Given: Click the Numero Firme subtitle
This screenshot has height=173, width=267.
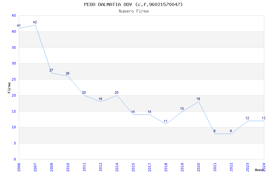Looking at the screenshot, I should 133,11.
